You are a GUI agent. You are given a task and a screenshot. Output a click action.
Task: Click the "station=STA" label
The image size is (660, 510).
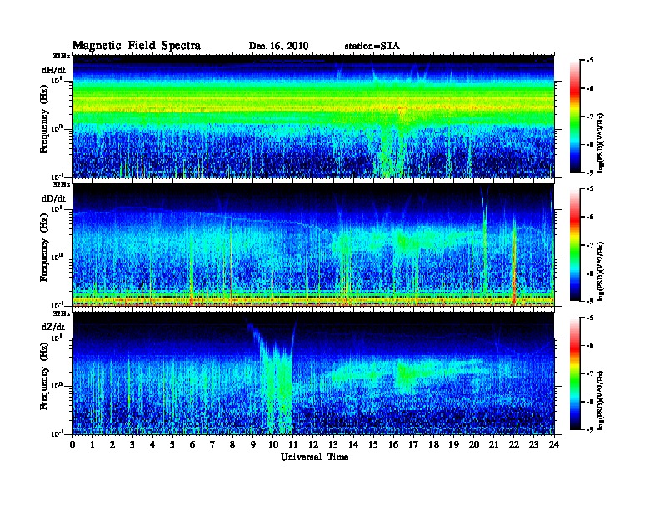(x=372, y=47)
